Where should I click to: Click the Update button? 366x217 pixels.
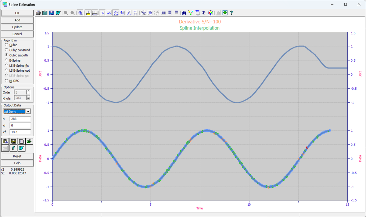(x=17, y=27)
